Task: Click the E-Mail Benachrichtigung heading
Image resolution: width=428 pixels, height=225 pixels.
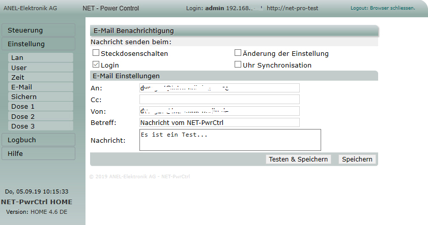Action: [134, 31]
